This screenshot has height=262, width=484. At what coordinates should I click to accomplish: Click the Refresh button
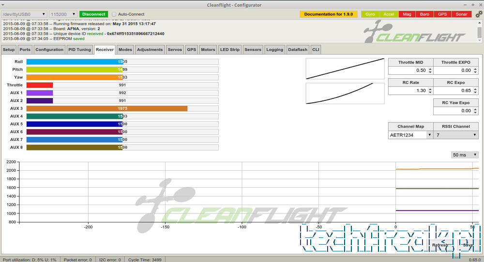(440, 245)
